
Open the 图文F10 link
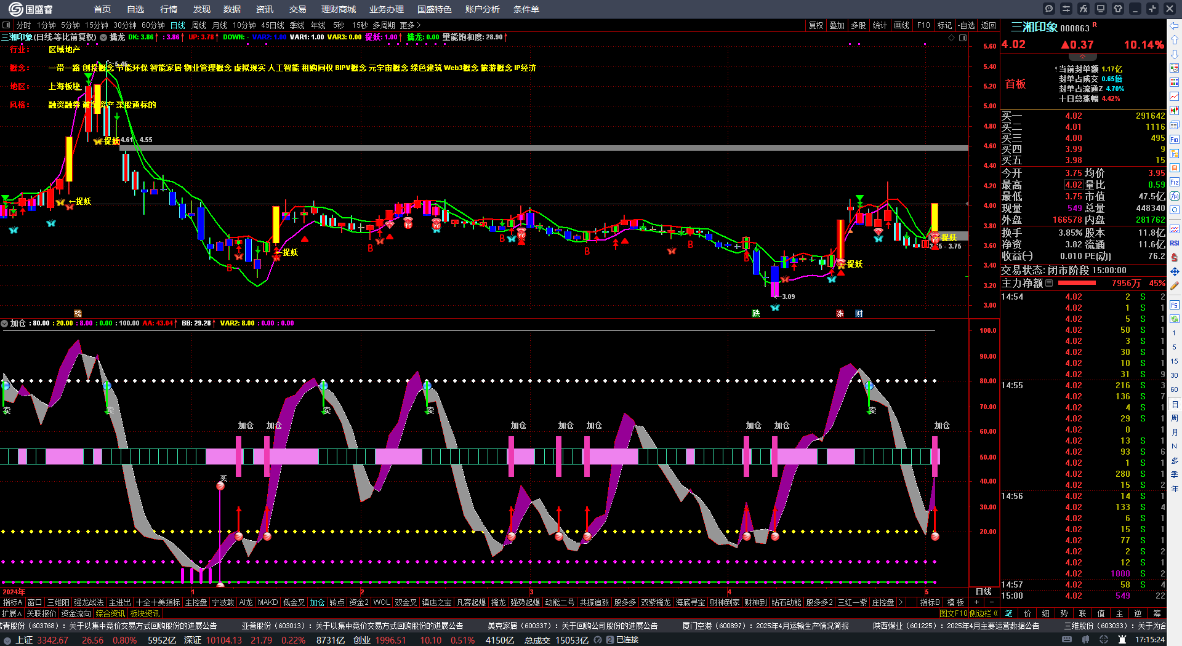[x=954, y=613]
